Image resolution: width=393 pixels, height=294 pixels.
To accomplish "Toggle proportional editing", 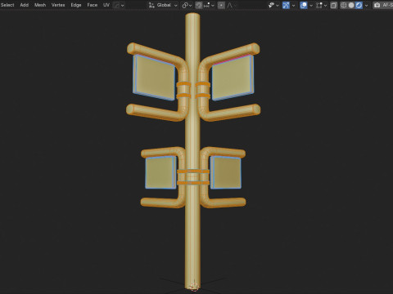I will pyautogui.click(x=221, y=5).
